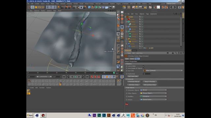Click the Autokeying red button

click(95, 77)
